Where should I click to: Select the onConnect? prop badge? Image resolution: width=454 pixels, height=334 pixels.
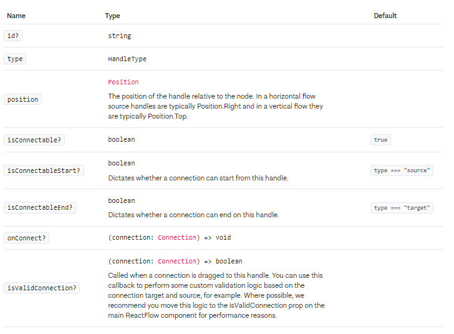[x=27, y=238]
